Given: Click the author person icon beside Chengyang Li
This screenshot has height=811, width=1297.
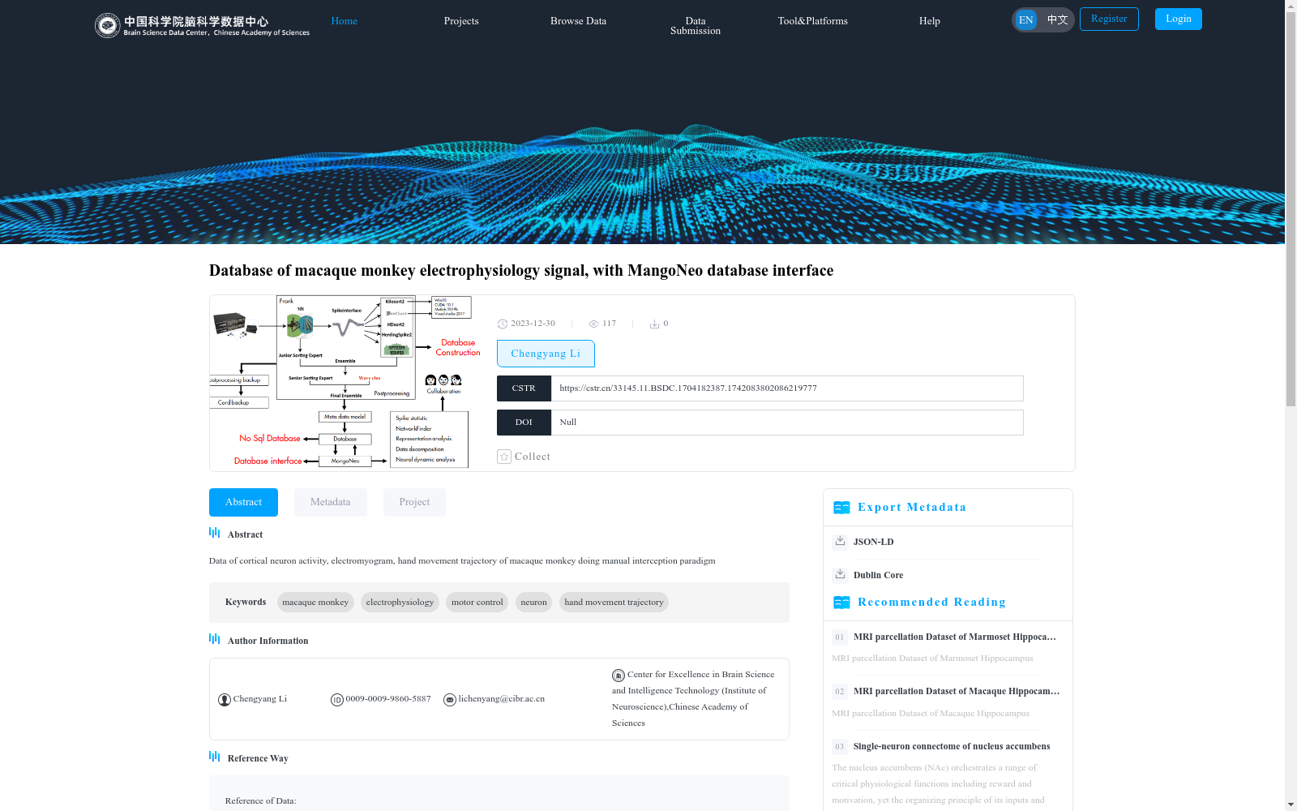Looking at the screenshot, I should coord(225,700).
